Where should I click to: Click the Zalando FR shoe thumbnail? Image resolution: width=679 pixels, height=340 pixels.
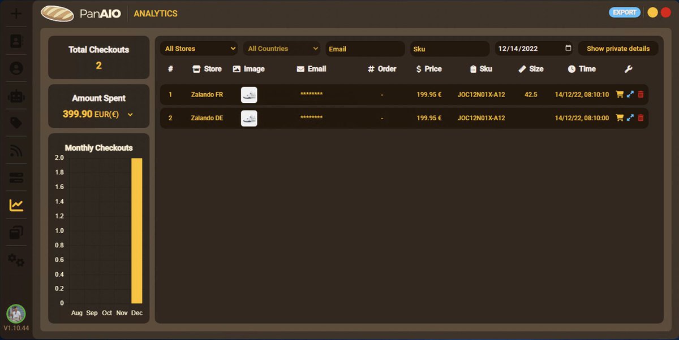(x=249, y=95)
